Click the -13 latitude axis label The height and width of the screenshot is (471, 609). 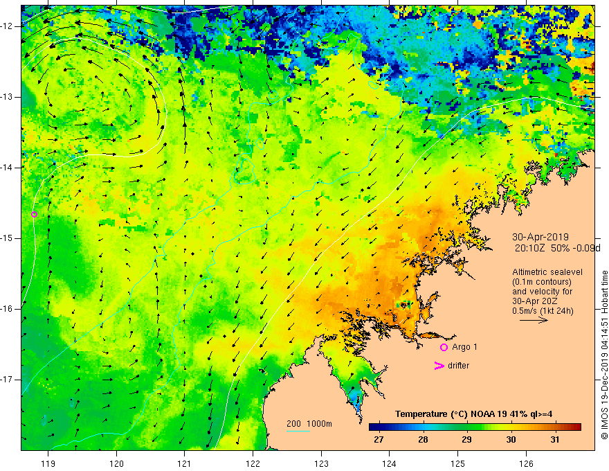pyautogui.click(x=8, y=97)
